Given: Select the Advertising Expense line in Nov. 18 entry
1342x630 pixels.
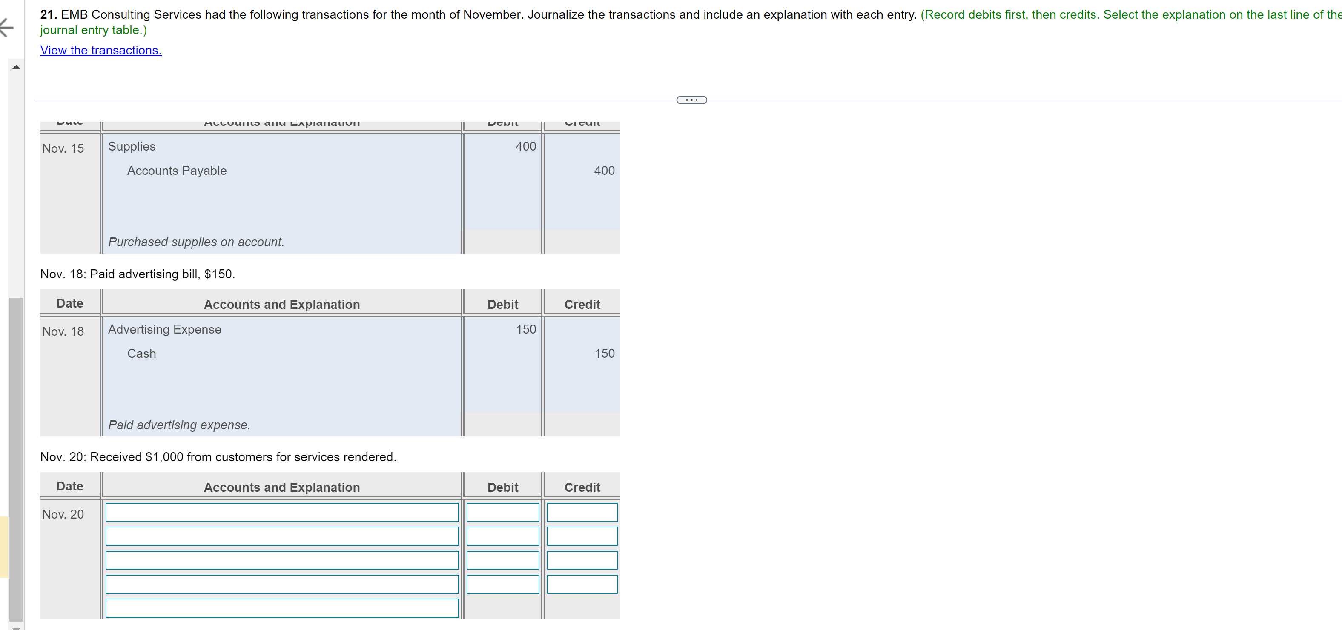Looking at the screenshot, I should (165, 328).
